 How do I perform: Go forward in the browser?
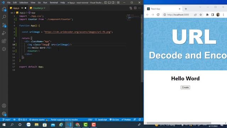153,15
